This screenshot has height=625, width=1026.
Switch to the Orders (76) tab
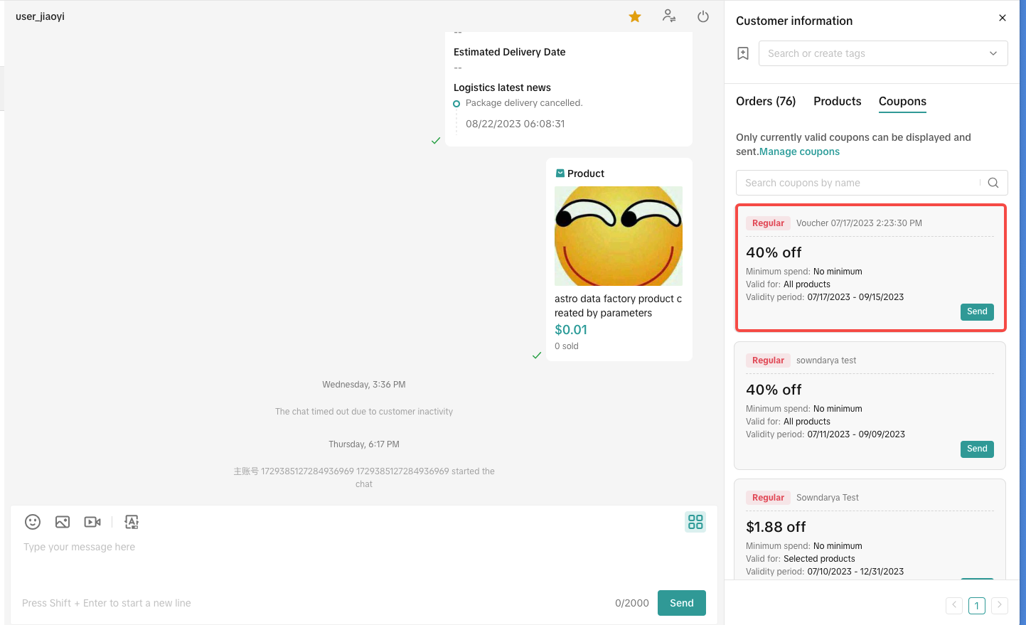click(x=766, y=101)
